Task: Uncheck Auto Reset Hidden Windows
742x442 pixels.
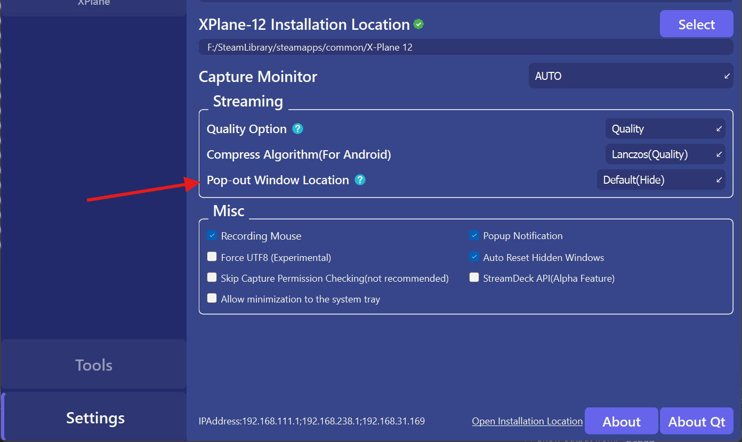Action: point(474,257)
